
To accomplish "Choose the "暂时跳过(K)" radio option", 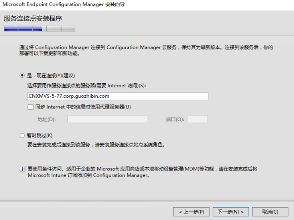I will point(22,136).
